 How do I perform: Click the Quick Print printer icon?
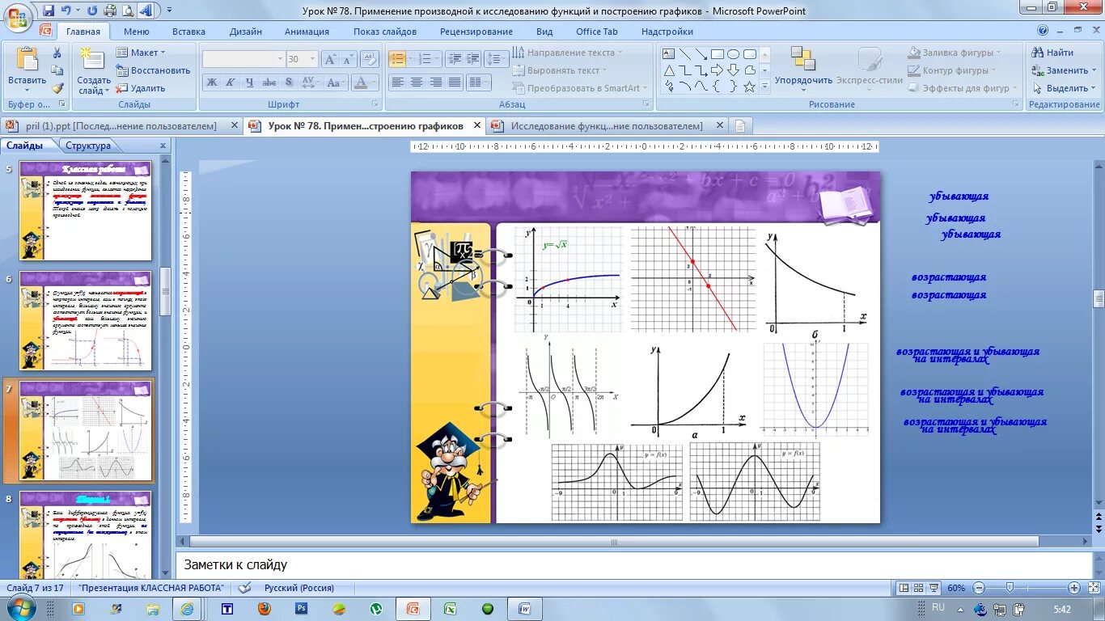click(110, 11)
